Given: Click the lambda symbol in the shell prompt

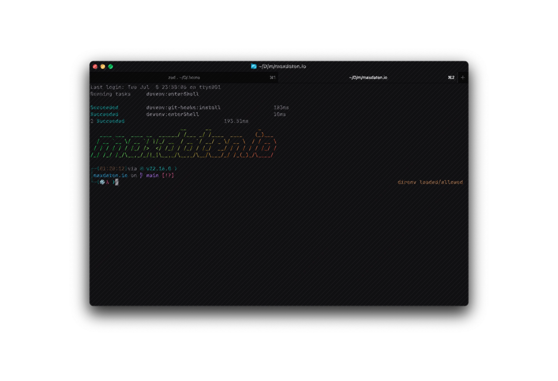Looking at the screenshot, I should (x=107, y=182).
